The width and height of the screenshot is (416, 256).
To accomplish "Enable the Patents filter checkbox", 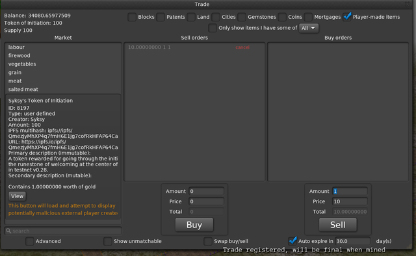I will [161, 17].
